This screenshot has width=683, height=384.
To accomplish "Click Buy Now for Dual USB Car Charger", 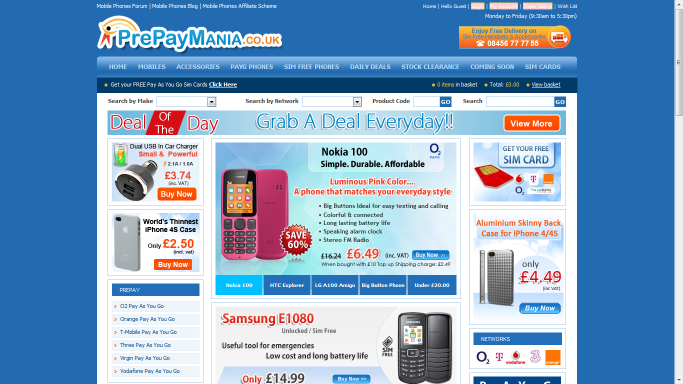I will [x=177, y=194].
